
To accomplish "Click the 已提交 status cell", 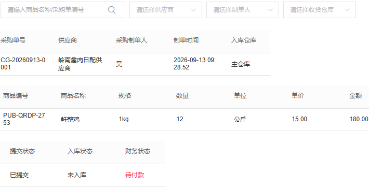I will click(19, 175).
